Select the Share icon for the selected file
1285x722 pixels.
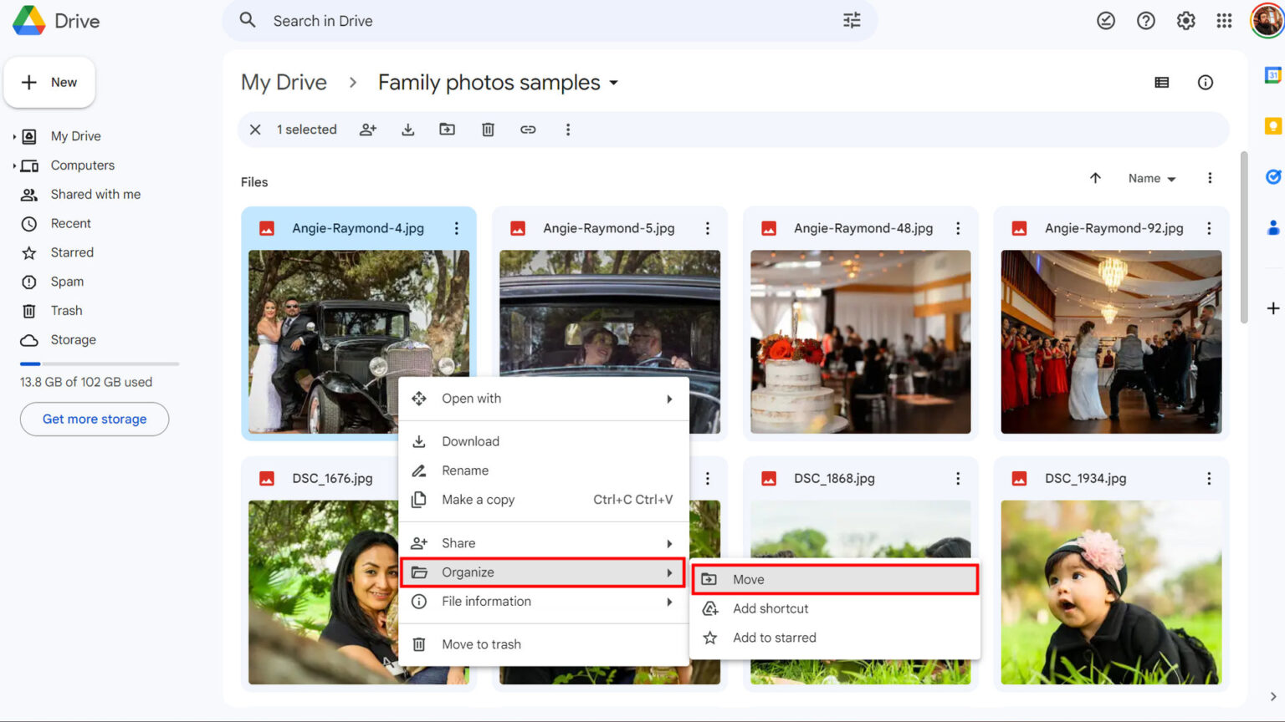(x=367, y=130)
